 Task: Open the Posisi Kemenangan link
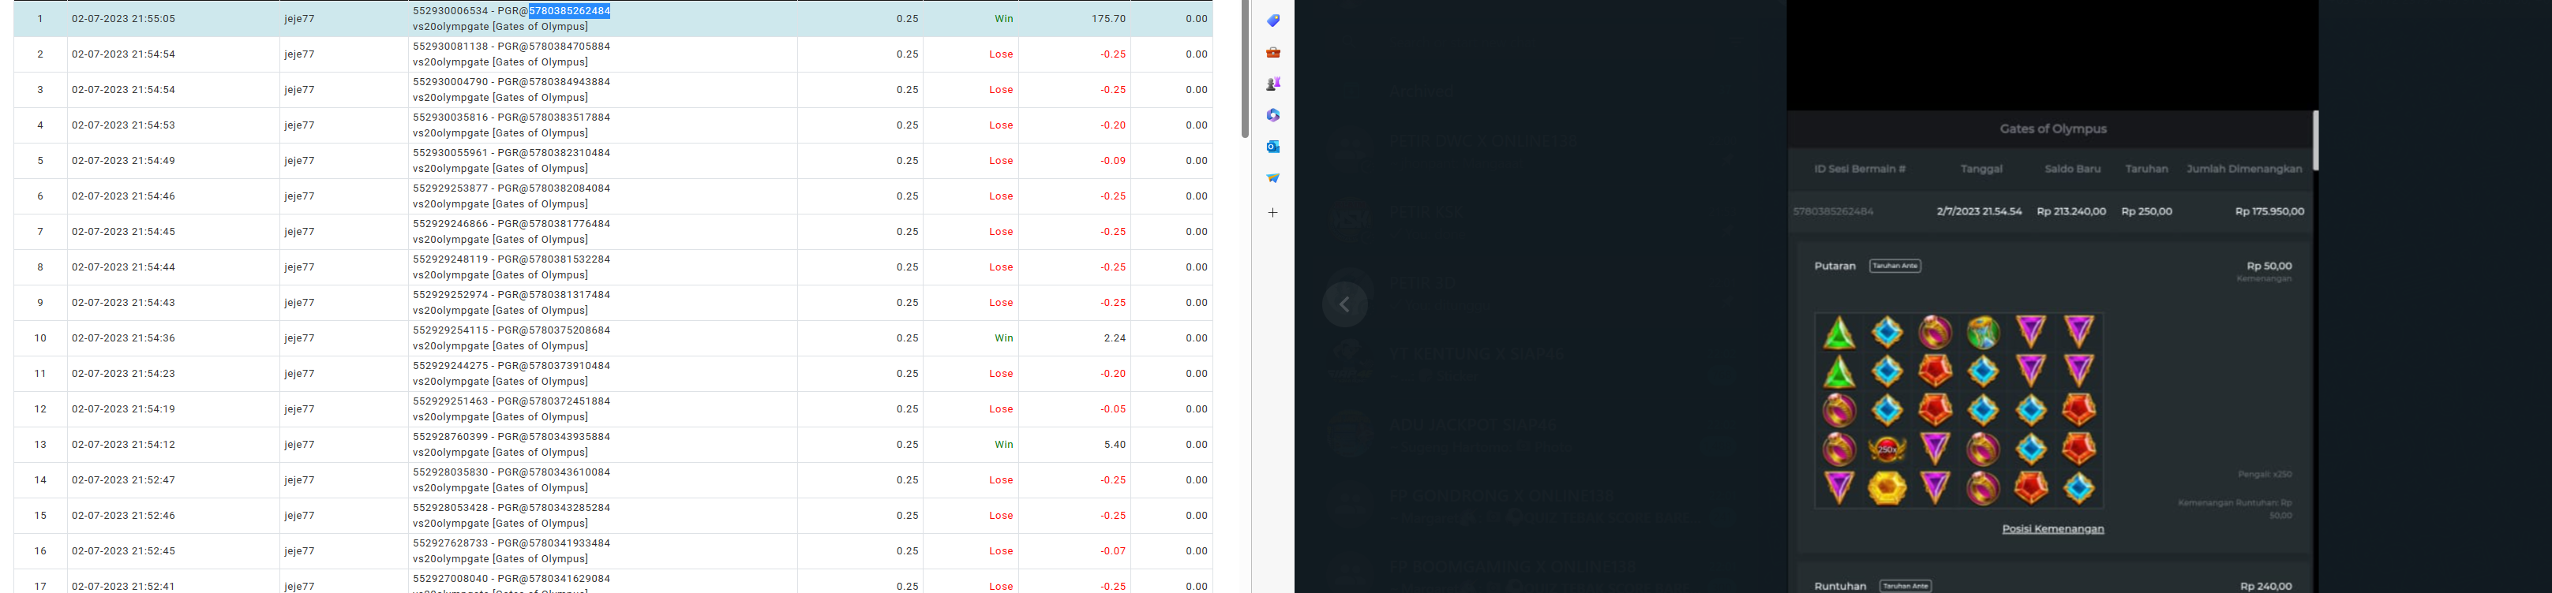tap(2052, 528)
